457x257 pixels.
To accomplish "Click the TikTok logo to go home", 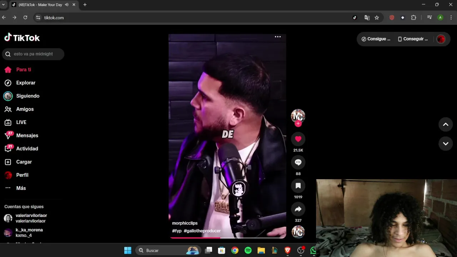I will [x=22, y=37].
